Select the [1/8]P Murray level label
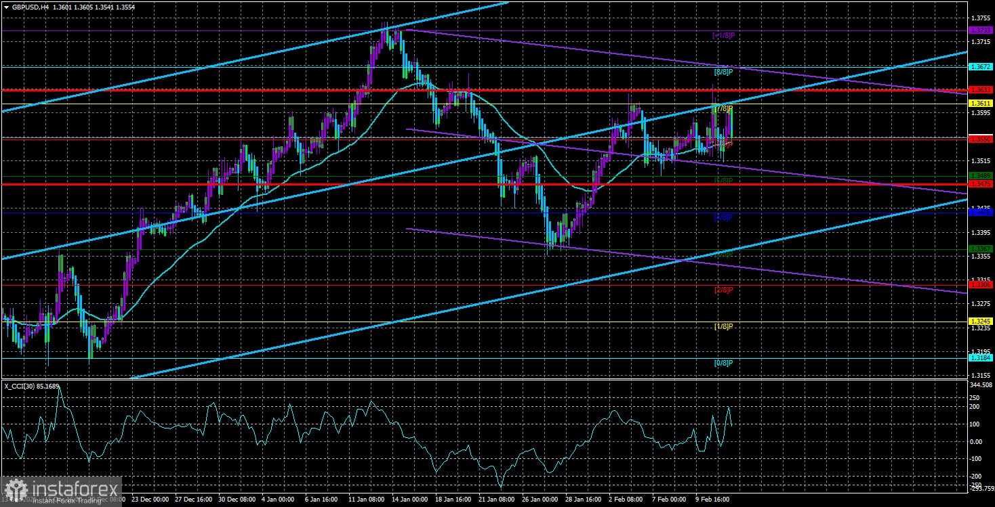995x507 pixels. pos(723,326)
